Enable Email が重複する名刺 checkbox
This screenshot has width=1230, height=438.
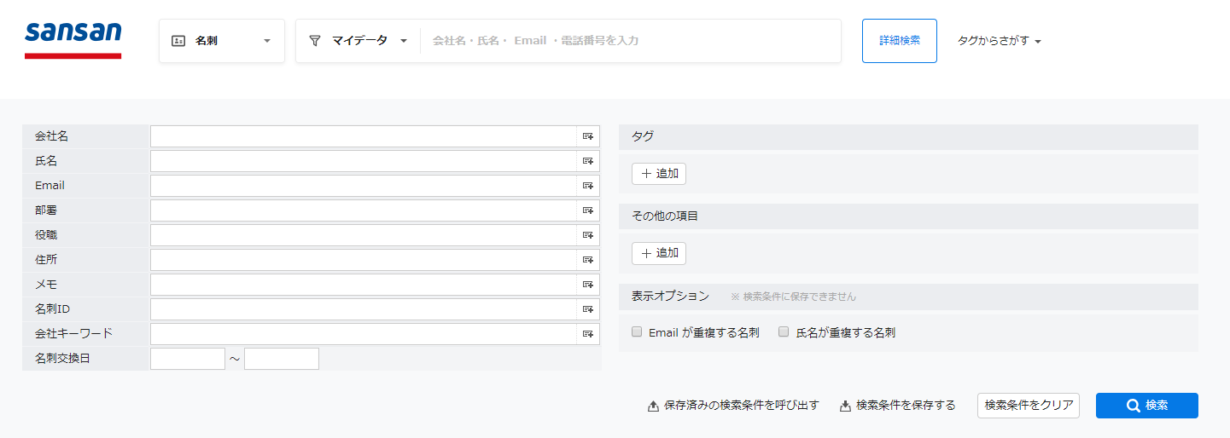click(x=637, y=332)
